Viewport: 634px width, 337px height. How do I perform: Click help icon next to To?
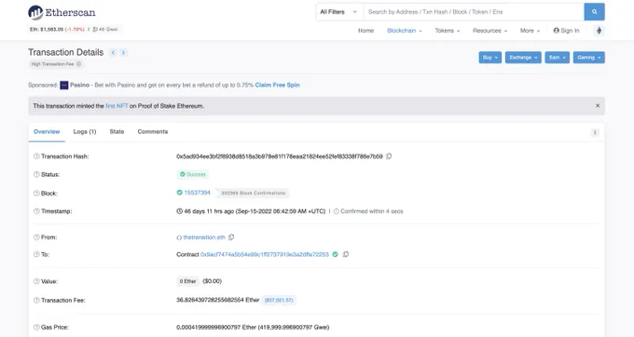(x=36, y=254)
